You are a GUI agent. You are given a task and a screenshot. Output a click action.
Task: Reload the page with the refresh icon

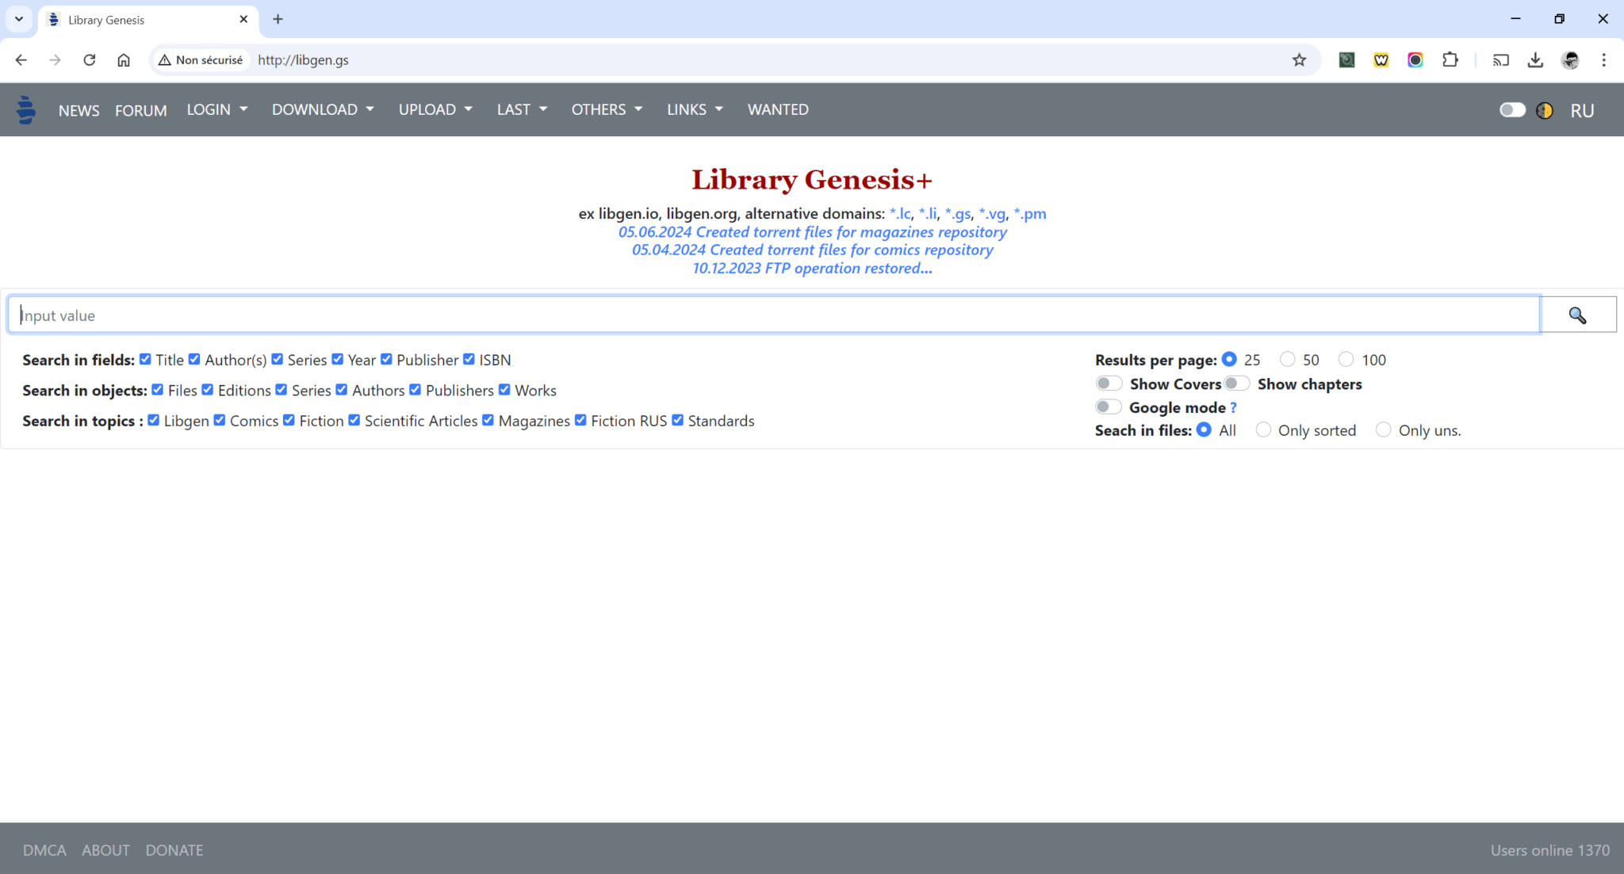click(x=90, y=59)
